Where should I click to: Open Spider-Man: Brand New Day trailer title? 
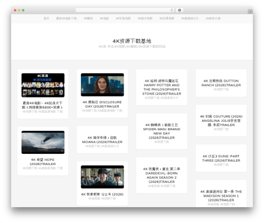coord(162,131)
